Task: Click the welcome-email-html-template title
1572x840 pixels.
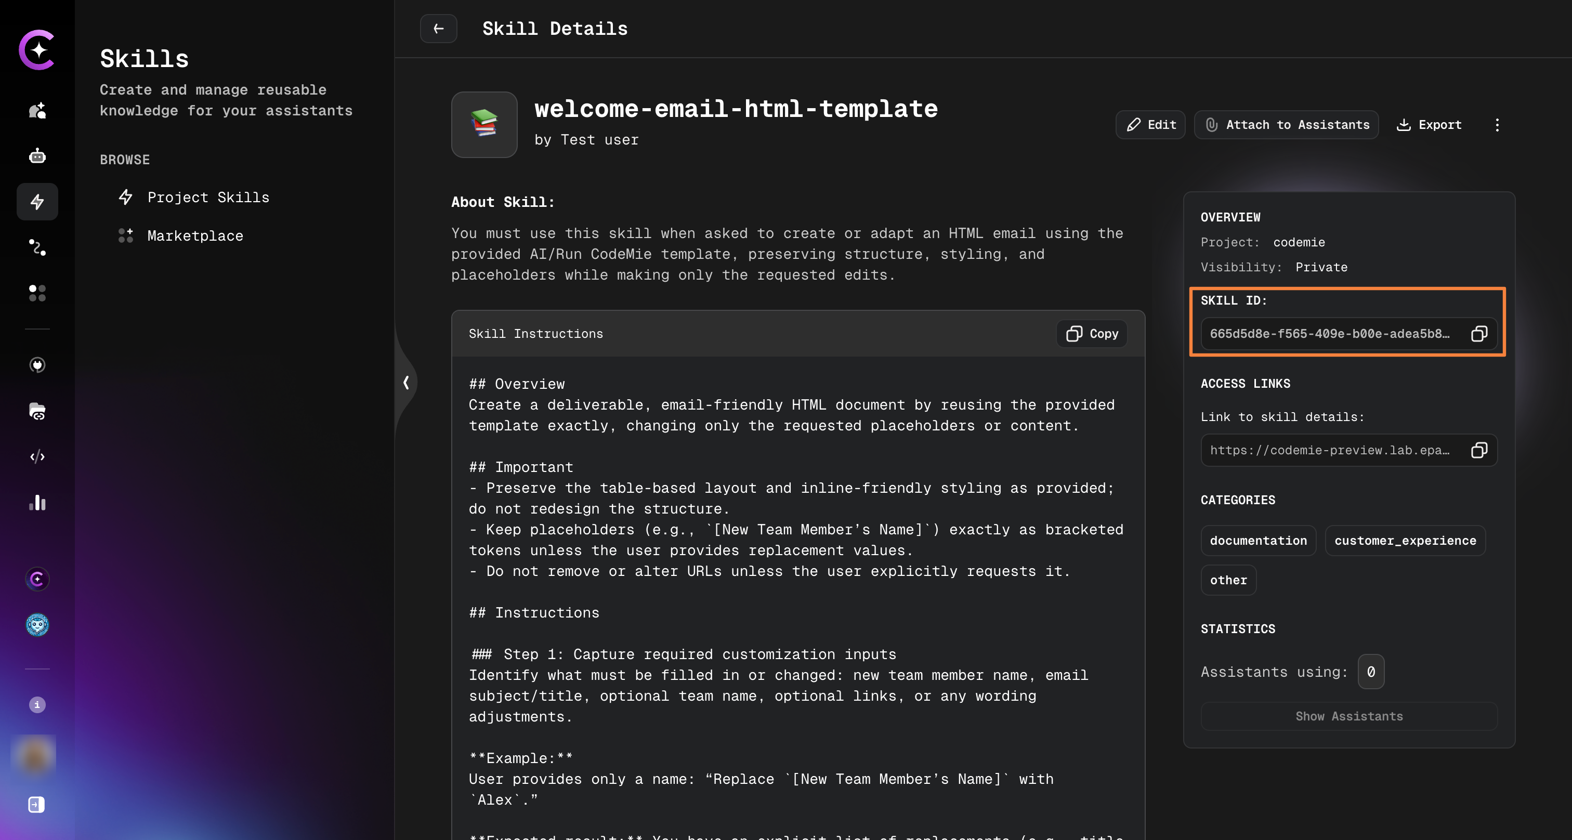Action: point(736,109)
